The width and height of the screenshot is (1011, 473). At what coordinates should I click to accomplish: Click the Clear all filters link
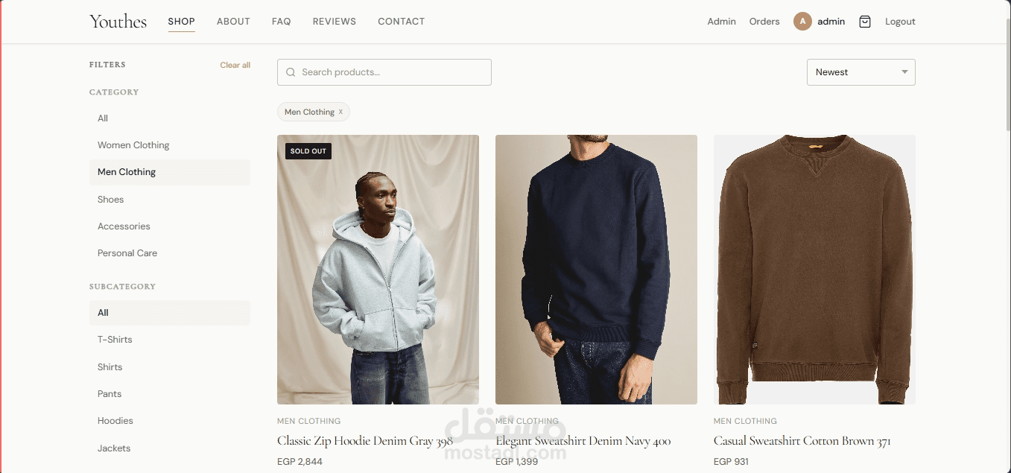pos(235,66)
